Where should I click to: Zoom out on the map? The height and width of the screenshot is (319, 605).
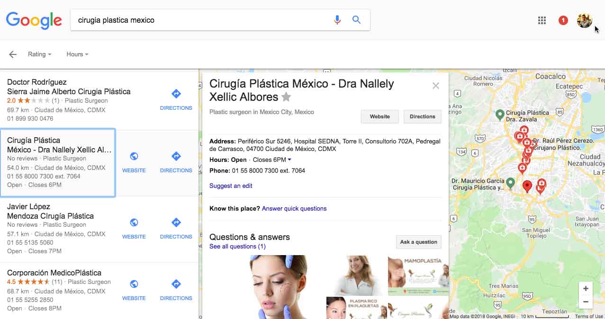click(586, 301)
